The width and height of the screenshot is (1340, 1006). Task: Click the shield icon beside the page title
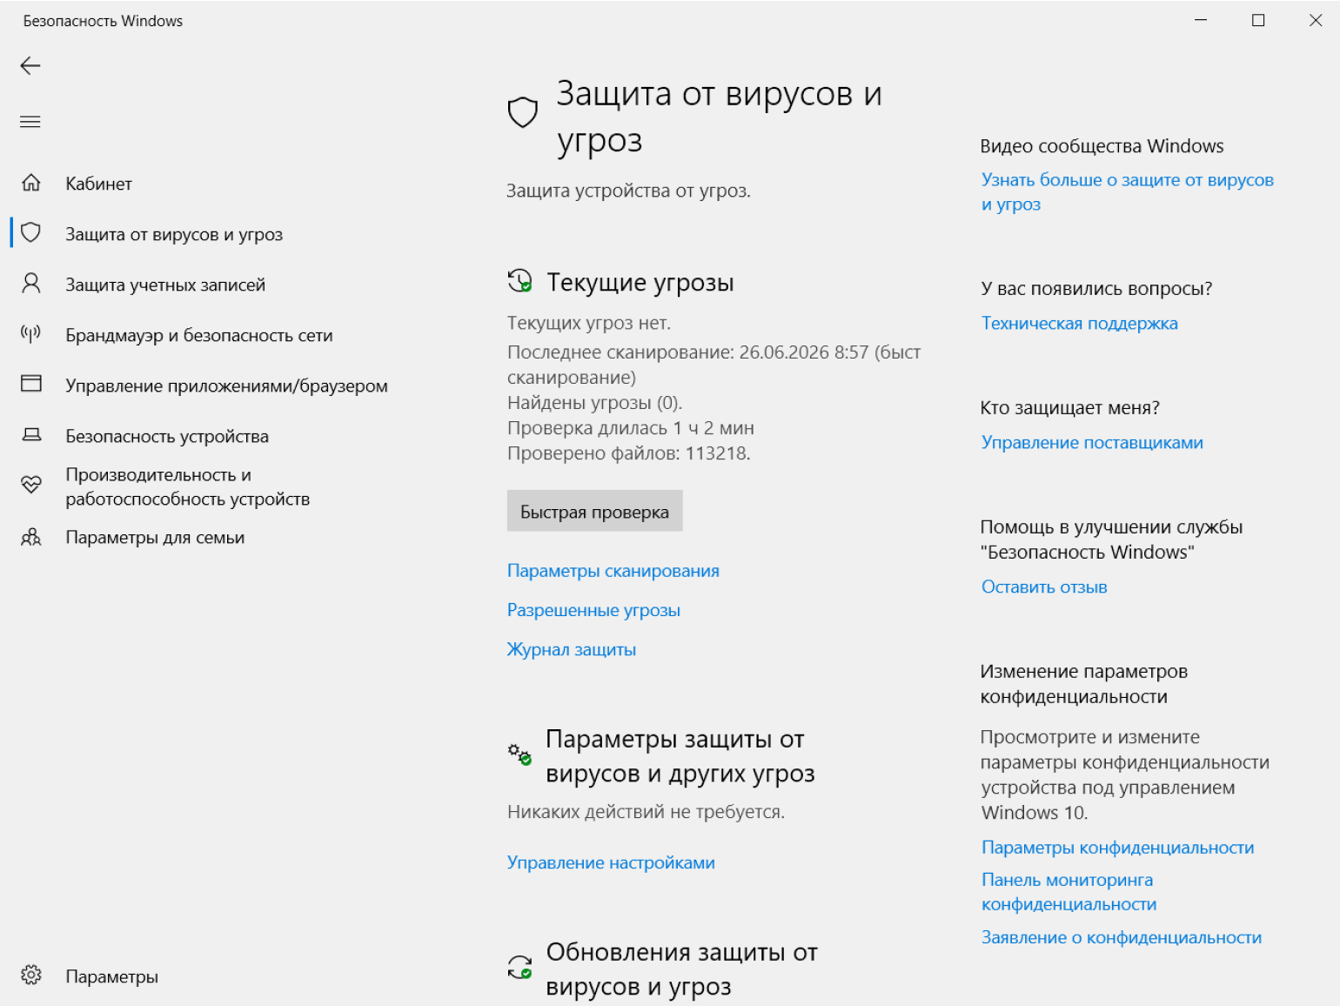coord(523,112)
